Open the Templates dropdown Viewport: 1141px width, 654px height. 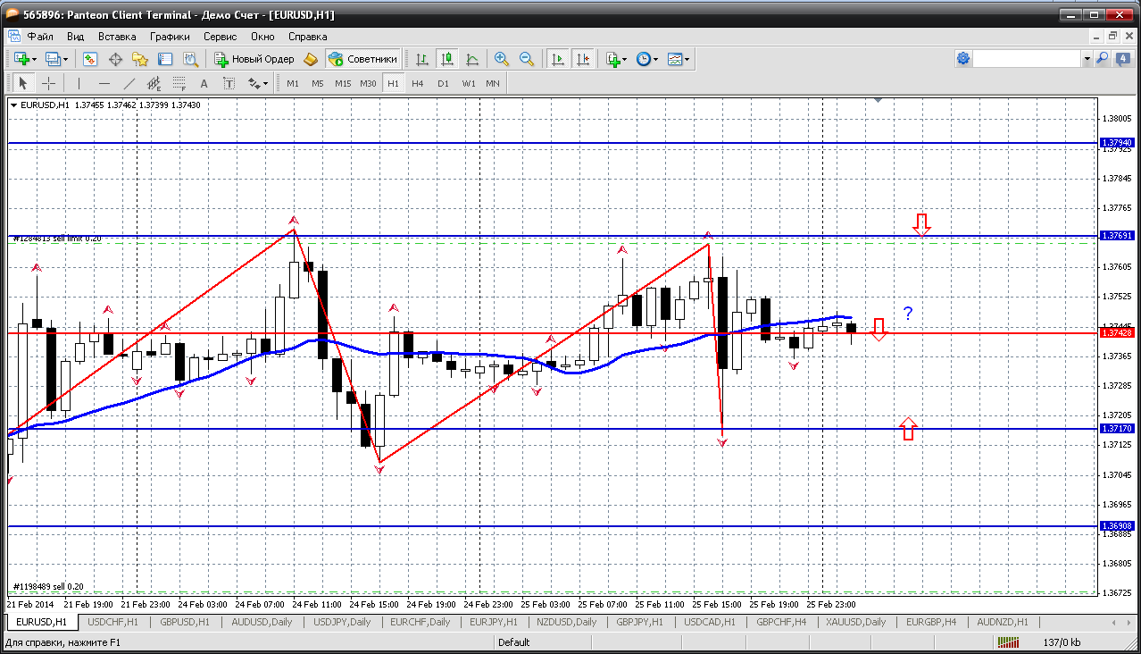point(679,59)
